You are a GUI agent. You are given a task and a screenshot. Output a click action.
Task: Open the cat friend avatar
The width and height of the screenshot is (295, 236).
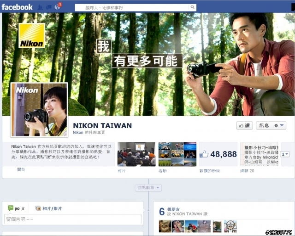(165, 226)
